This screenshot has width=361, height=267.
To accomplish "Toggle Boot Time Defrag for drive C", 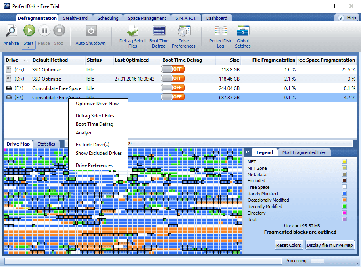I will coord(173,69).
